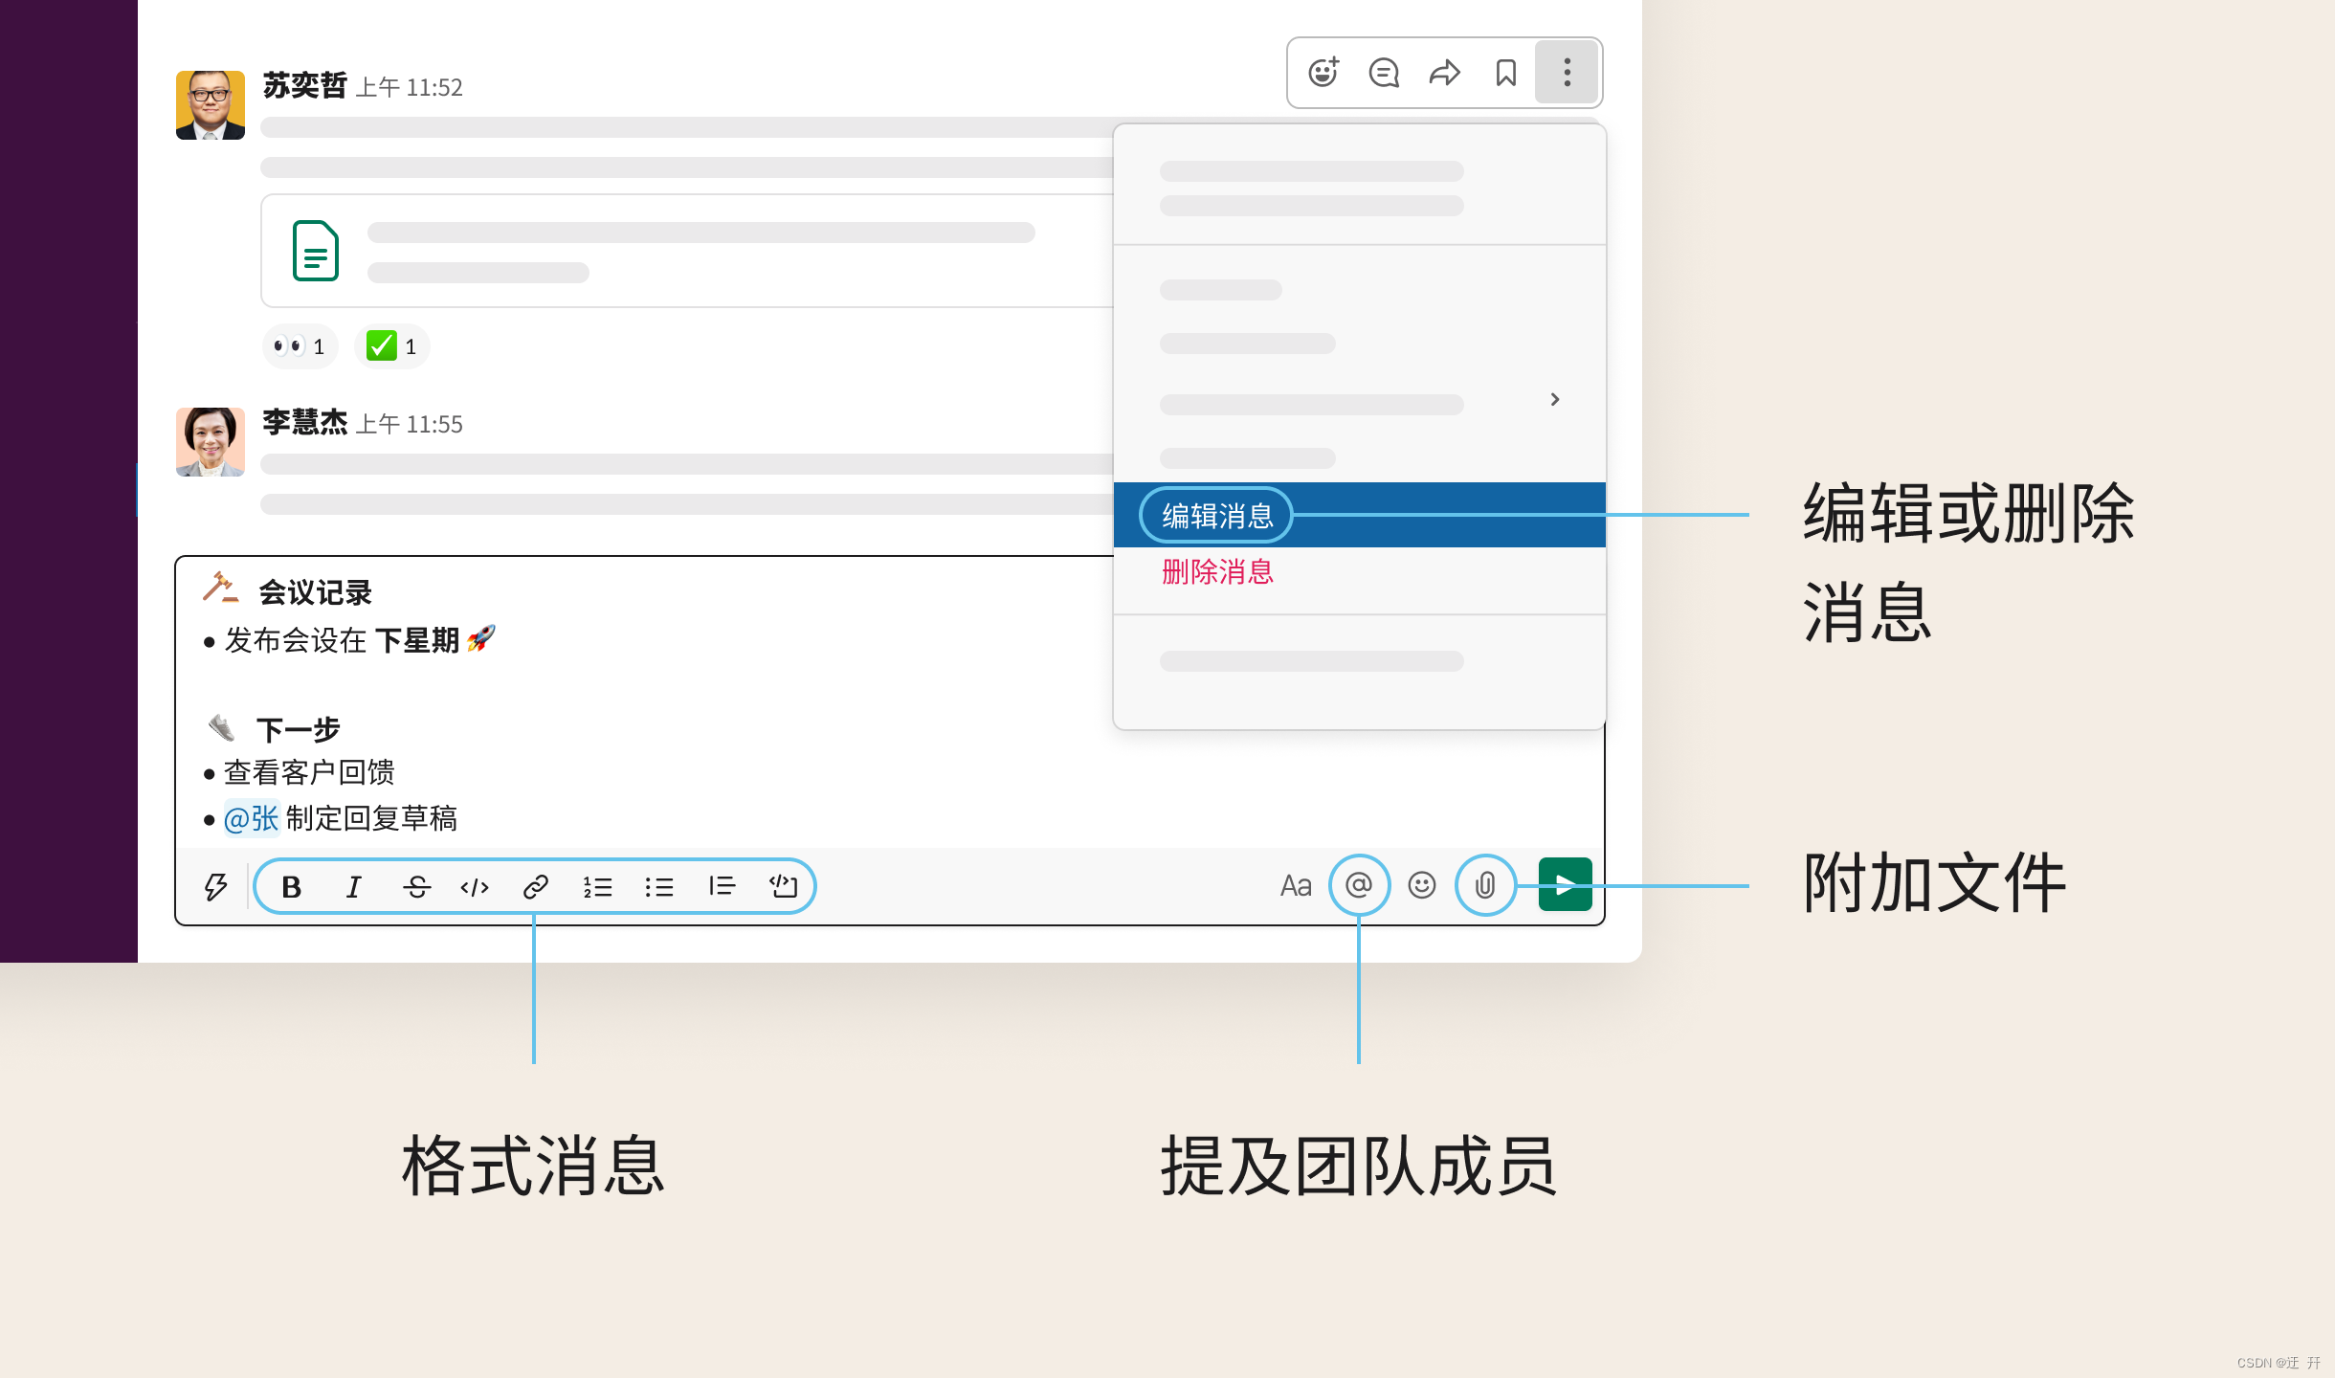Attach a file with the paperclip icon
Image resolution: width=2335 pixels, height=1378 pixels.
tap(1485, 885)
